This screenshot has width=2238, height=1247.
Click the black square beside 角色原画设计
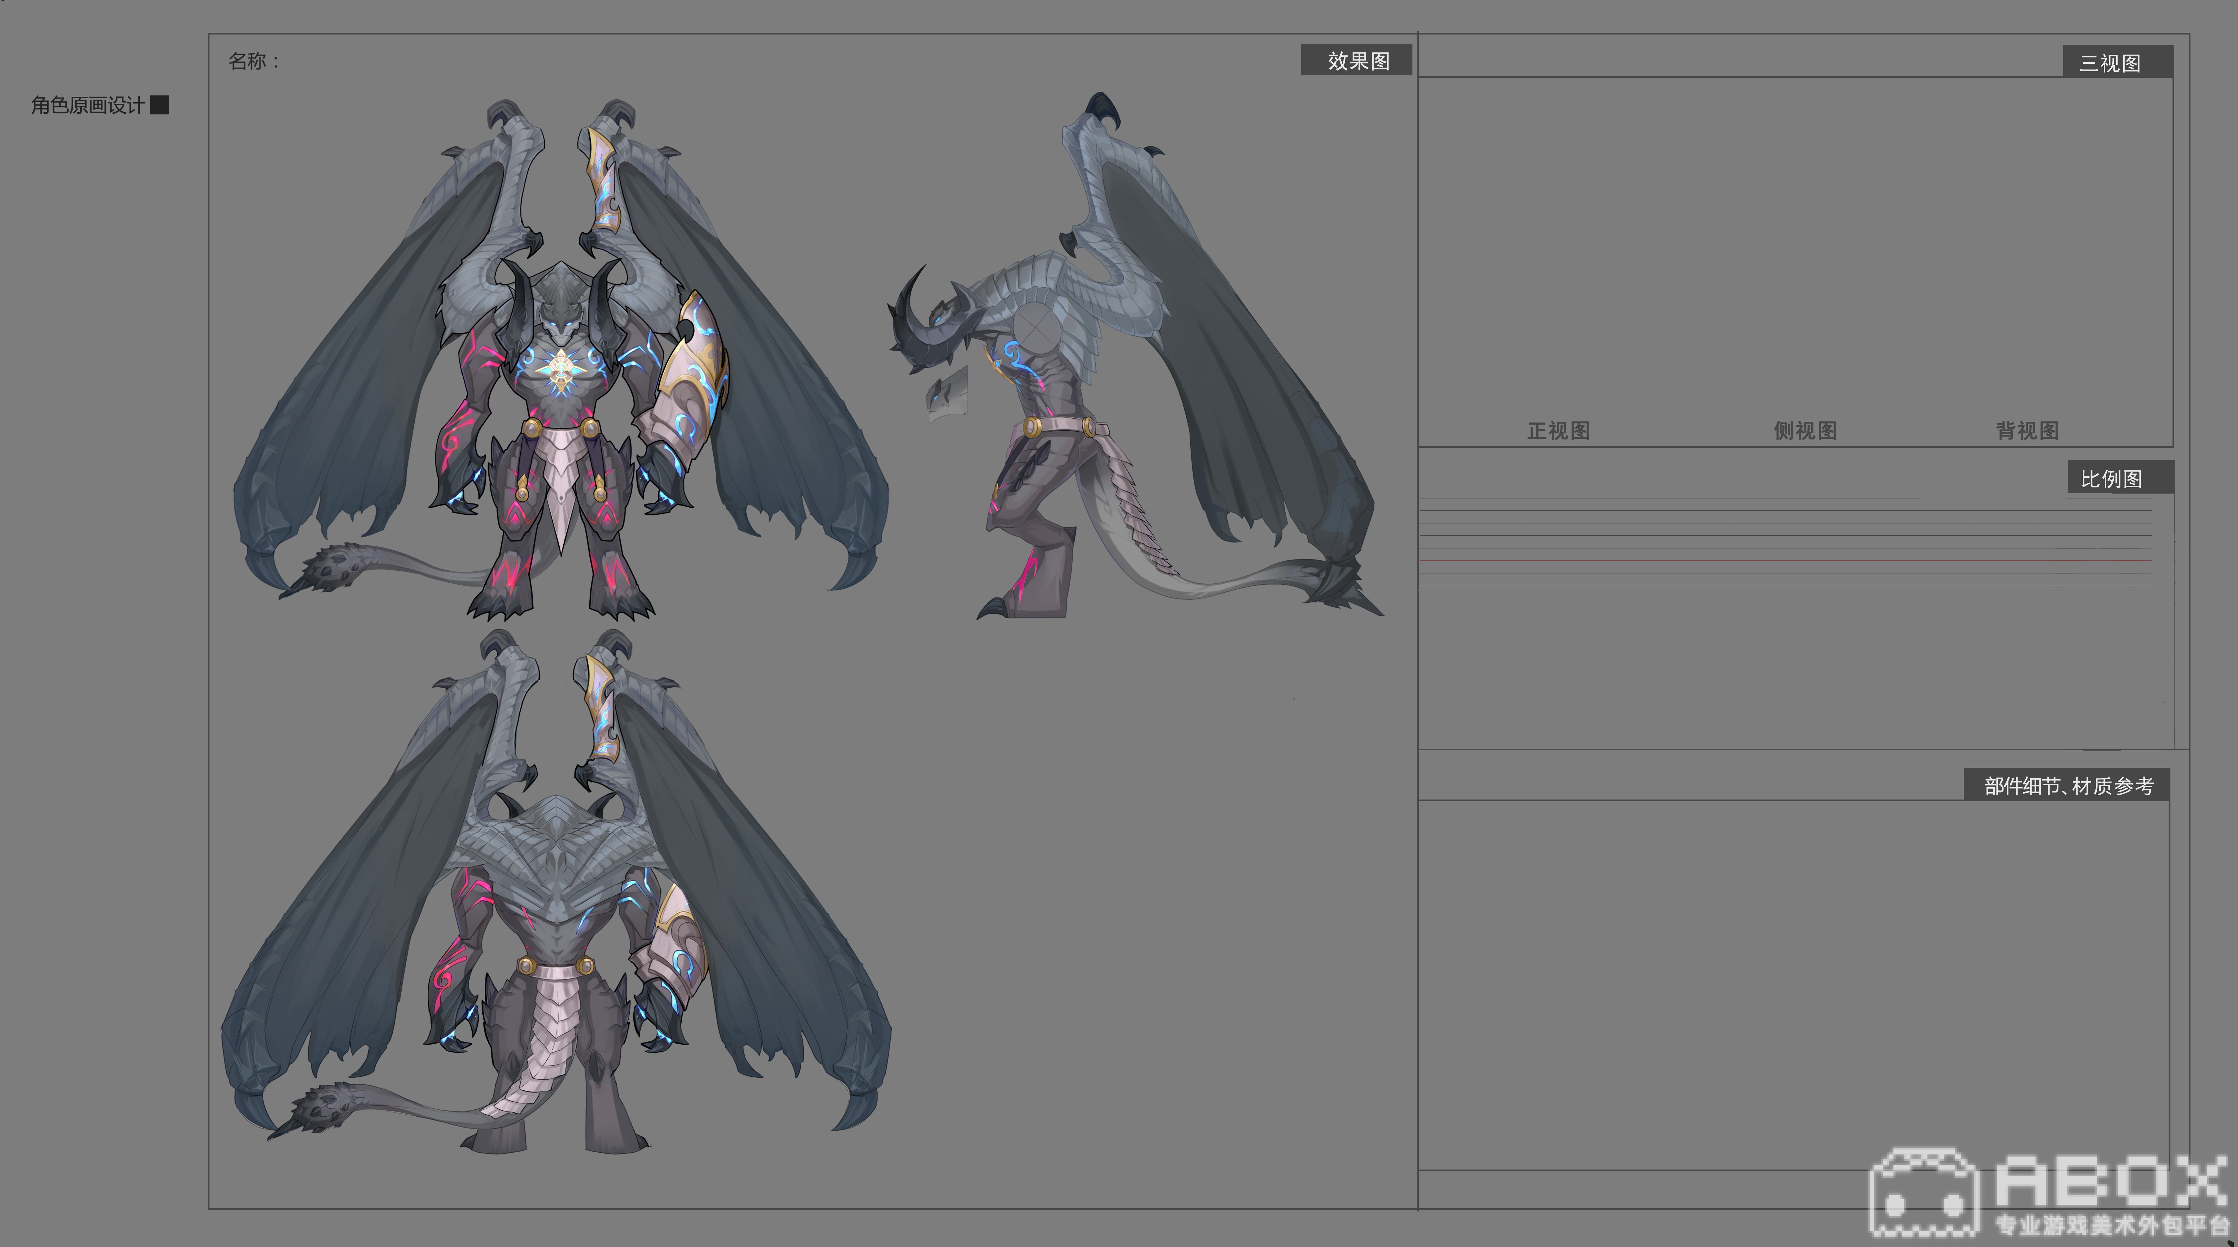pyautogui.click(x=160, y=105)
